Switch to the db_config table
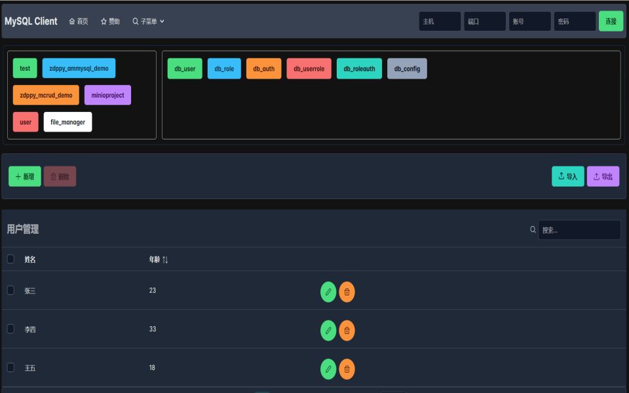Image resolution: width=629 pixels, height=393 pixels. click(x=407, y=67)
